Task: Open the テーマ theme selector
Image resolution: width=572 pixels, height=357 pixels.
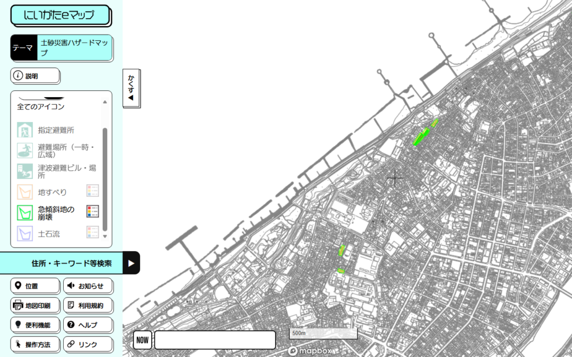Action: coord(61,48)
